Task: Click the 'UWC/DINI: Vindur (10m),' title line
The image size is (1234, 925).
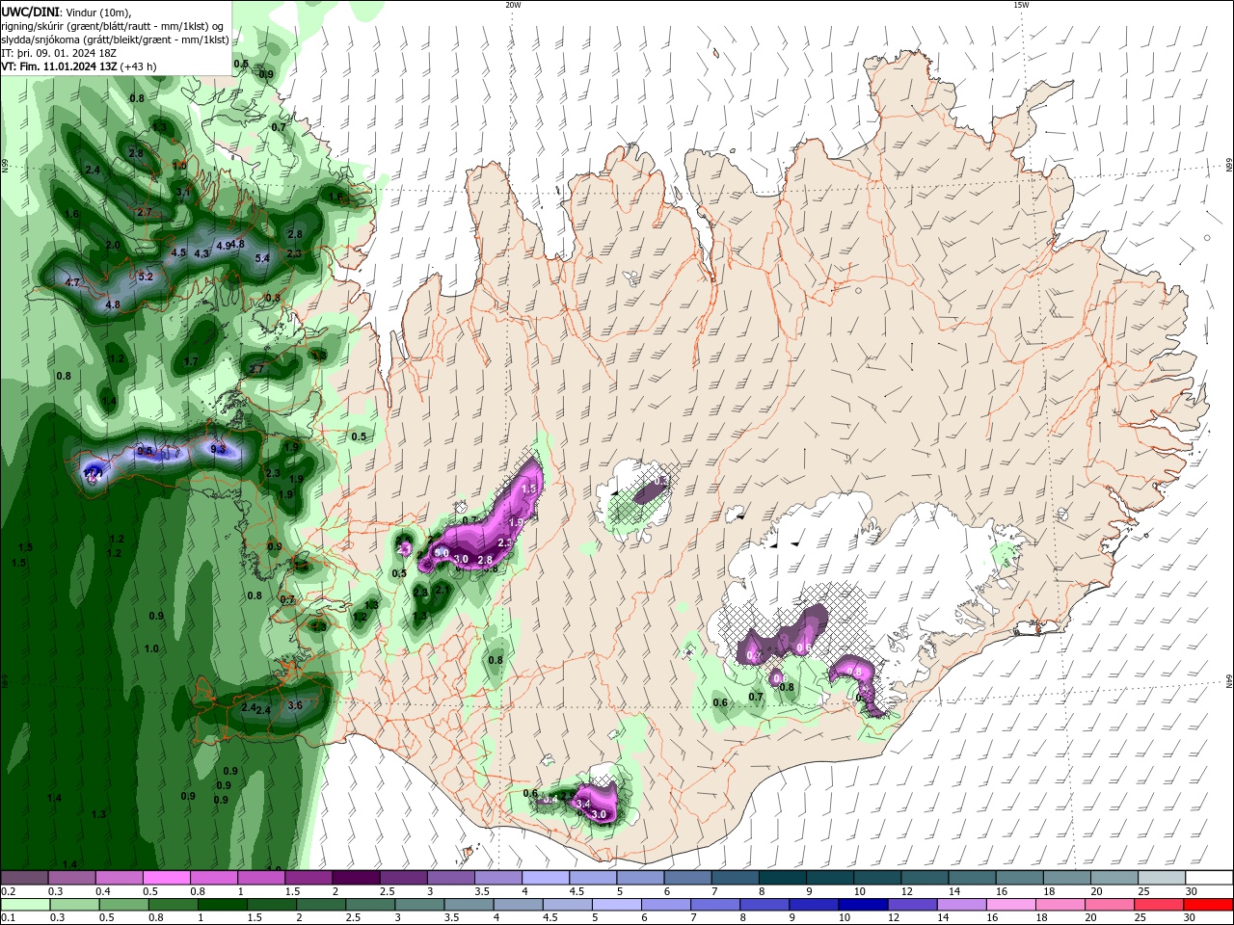Action: [x=67, y=12]
